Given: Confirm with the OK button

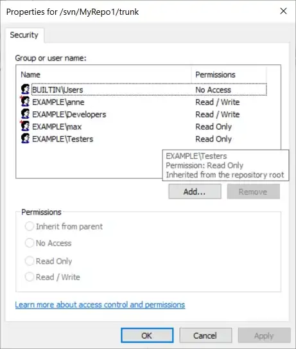Looking at the screenshot, I should [147, 336].
